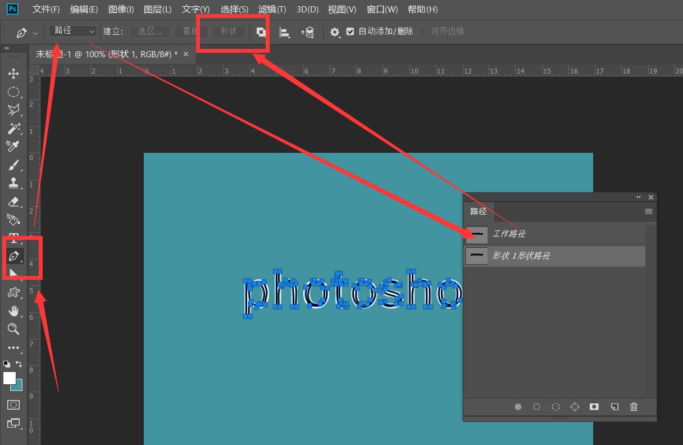The image size is (683, 445).
Task: Load path as a selection
Action: click(x=555, y=407)
